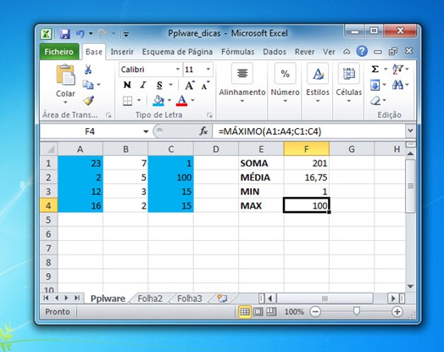
Task: Toggle italic I formatting
Action: point(143,85)
